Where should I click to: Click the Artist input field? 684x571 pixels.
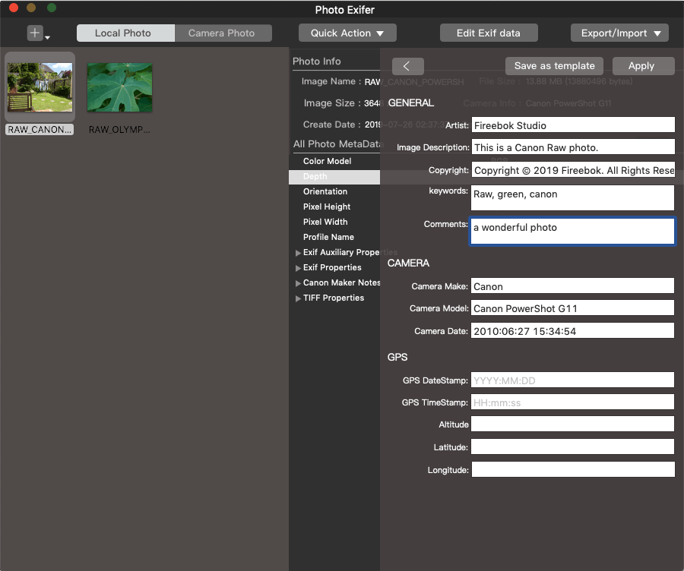point(573,125)
